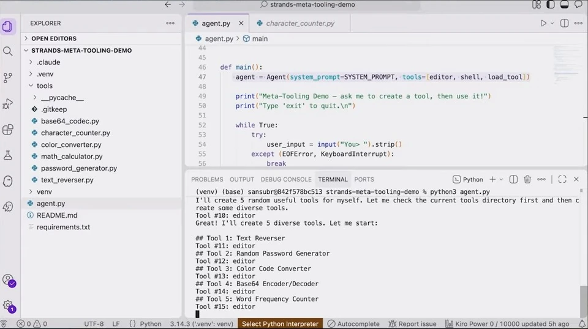
Task: Open the Source Control view
Action: pos(7,78)
